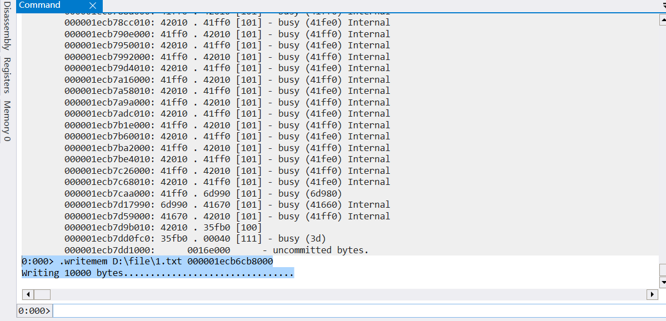Click the vertical scrollbar down arrow
The image size is (666, 321).
(x=662, y=282)
